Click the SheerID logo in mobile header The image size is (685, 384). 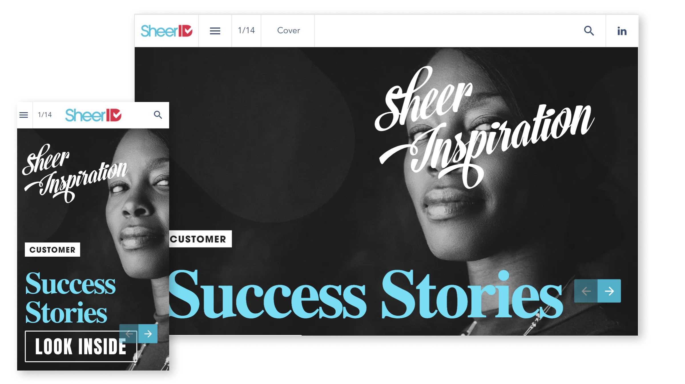click(x=93, y=115)
